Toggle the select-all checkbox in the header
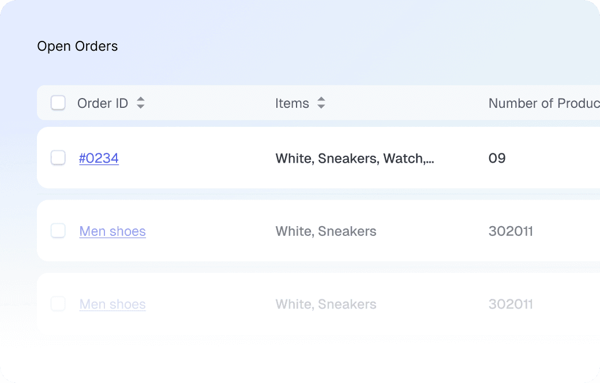Viewport: 600px width, 383px height. coord(58,103)
